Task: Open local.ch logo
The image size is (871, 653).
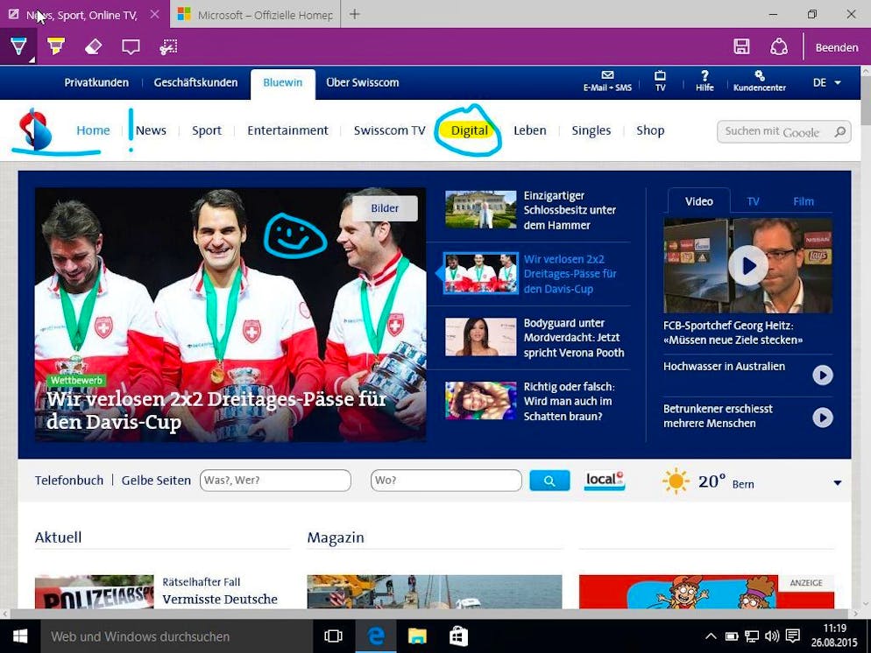Action: pyautogui.click(x=605, y=480)
